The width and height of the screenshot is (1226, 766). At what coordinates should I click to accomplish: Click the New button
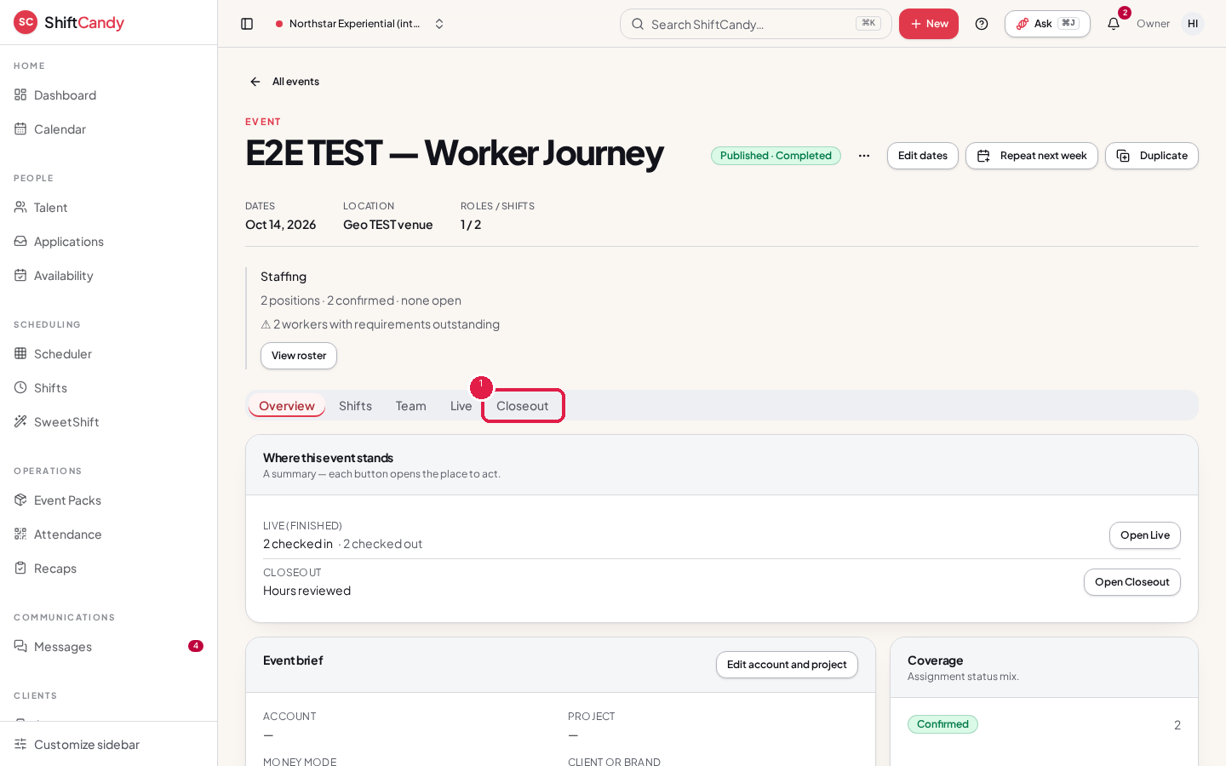tap(929, 24)
